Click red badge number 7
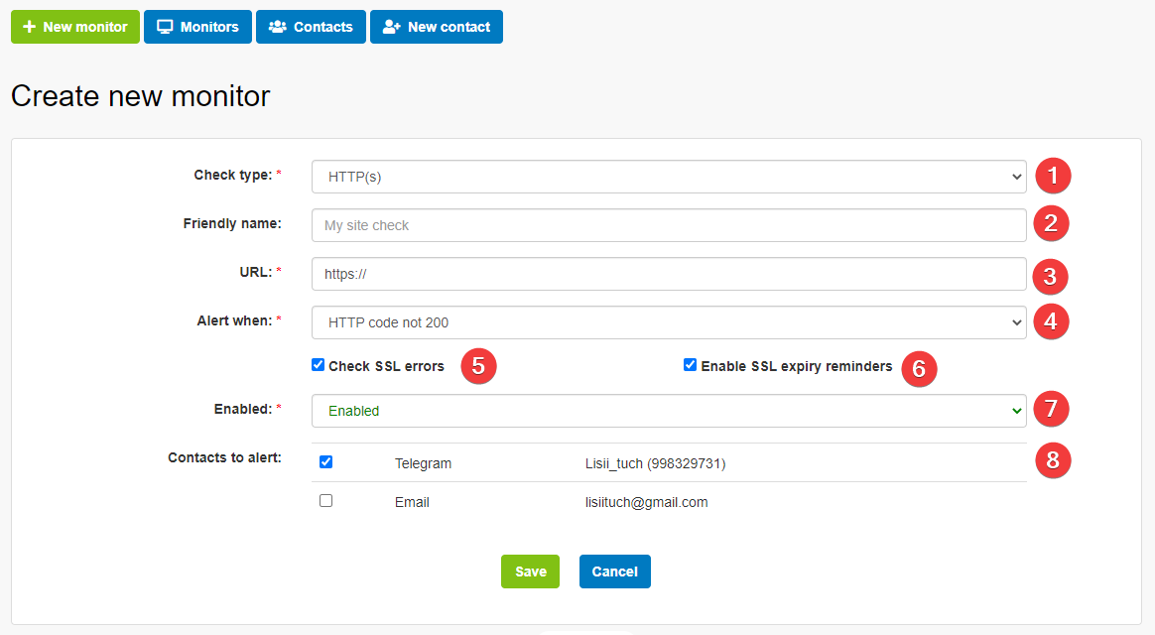 (1052, 408)
